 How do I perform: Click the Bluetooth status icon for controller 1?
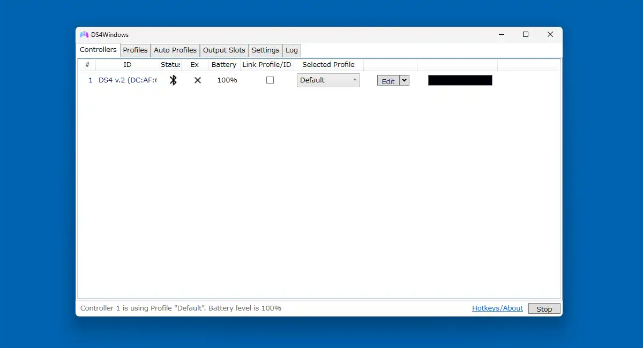173,80
